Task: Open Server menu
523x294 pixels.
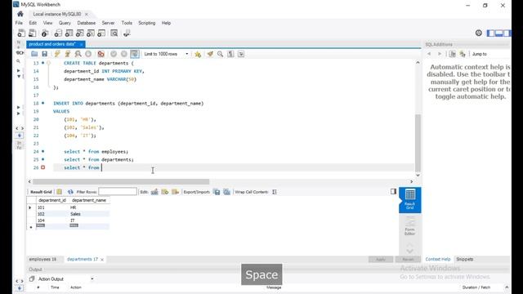Action: tap(108, 23)
